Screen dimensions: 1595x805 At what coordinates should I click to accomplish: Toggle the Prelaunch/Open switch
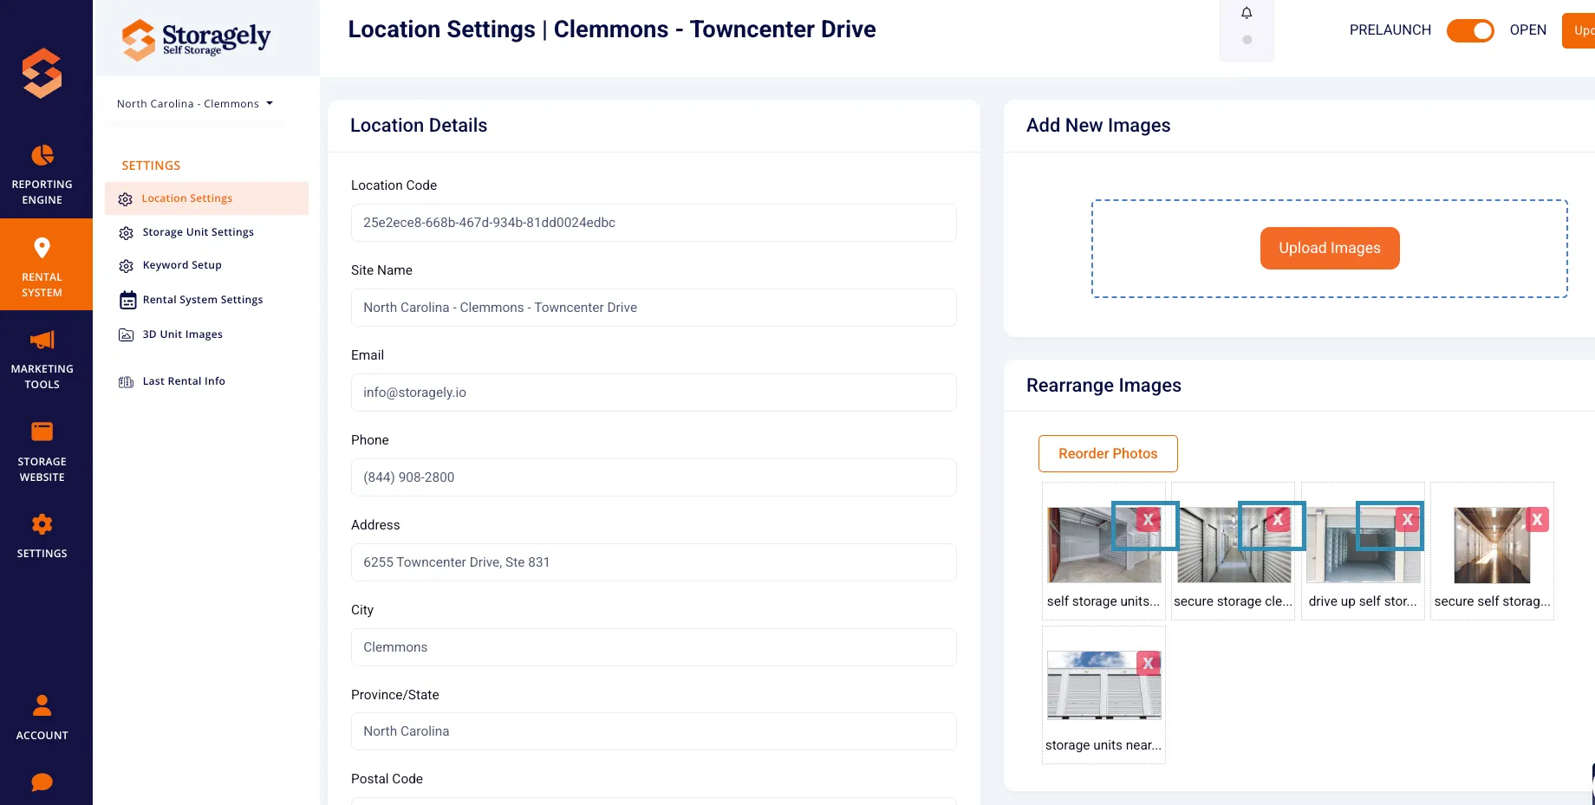point(1470,30)
